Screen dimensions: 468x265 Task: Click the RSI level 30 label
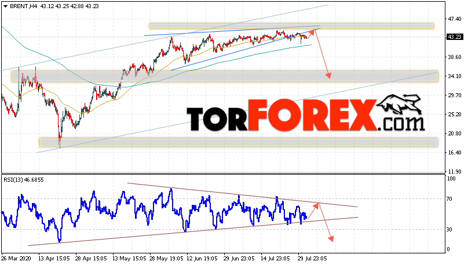450,230
